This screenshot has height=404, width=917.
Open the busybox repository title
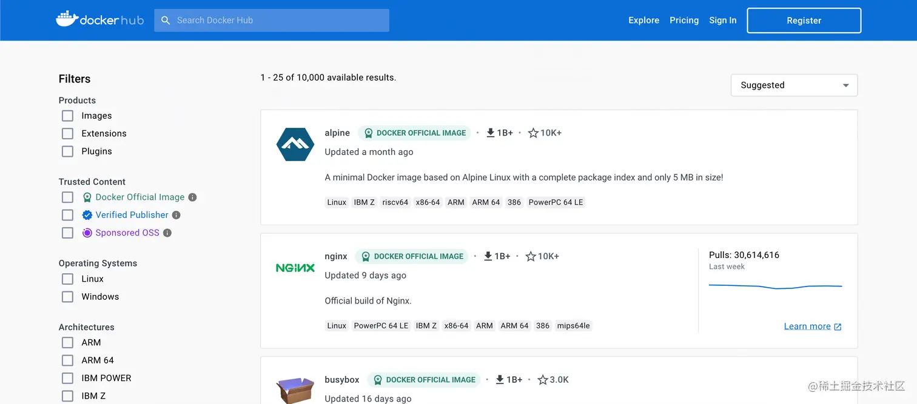[342, 380]
